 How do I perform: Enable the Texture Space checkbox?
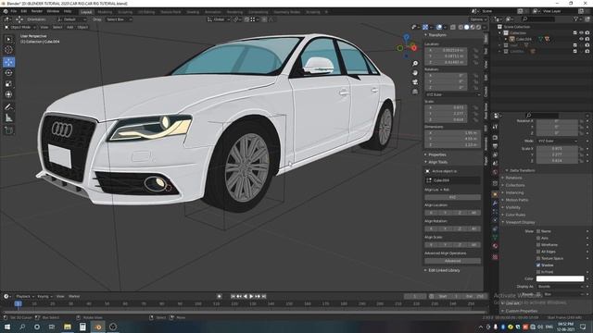pyautogui.click(x=538, y=259)
